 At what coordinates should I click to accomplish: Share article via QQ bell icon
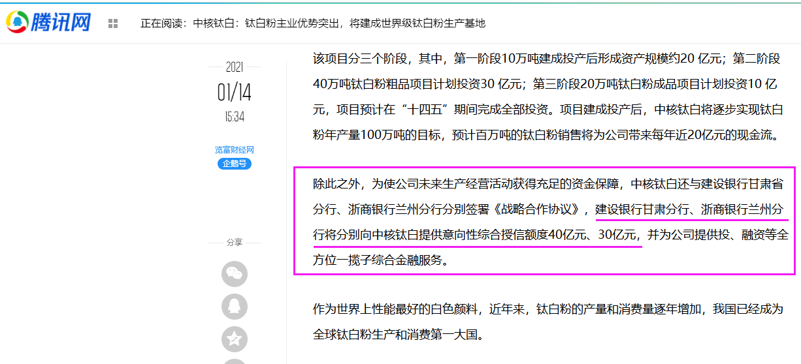235,306
